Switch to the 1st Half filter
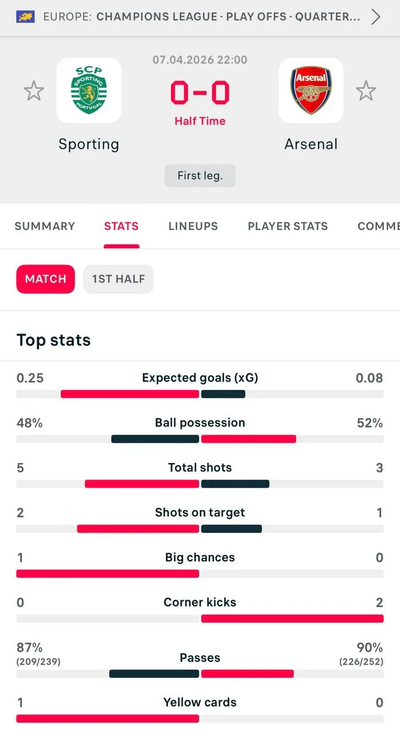The width and height of the screenshot is (400, 736). coord(118,279)
